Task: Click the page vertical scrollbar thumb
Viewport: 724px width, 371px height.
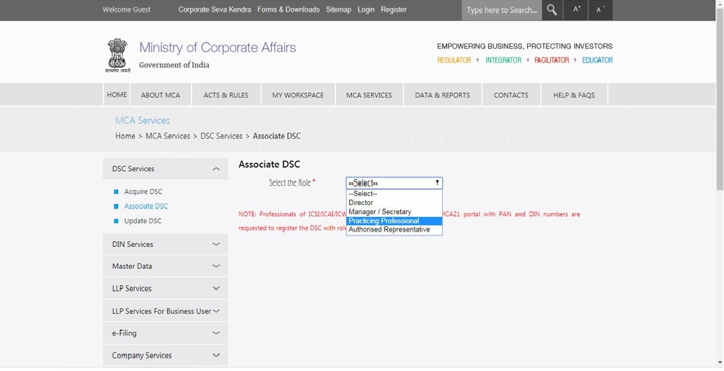Action: [x=720, y=98]
